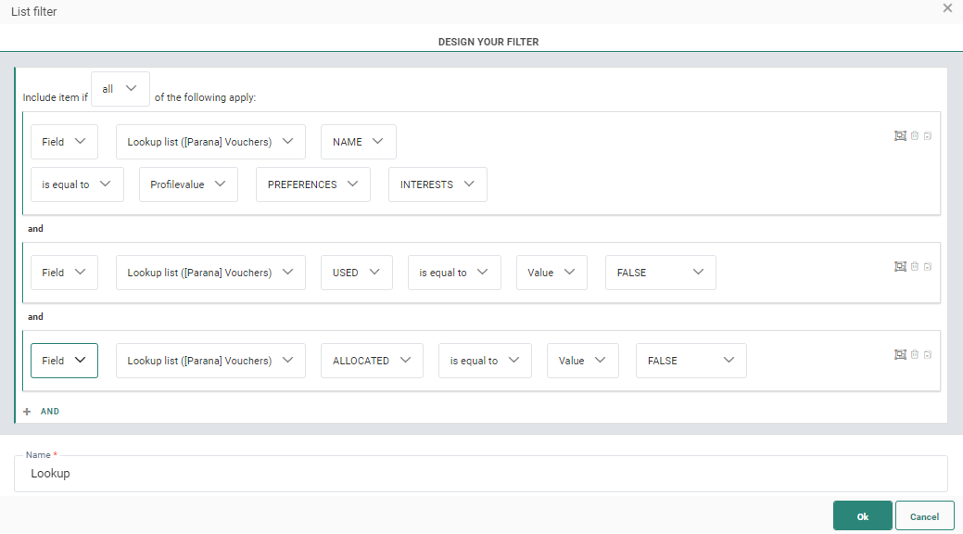963x534 pixels.
Task: Click the Name input field containing Lookup
Action: pyautogui.click(x=481, y=474)
